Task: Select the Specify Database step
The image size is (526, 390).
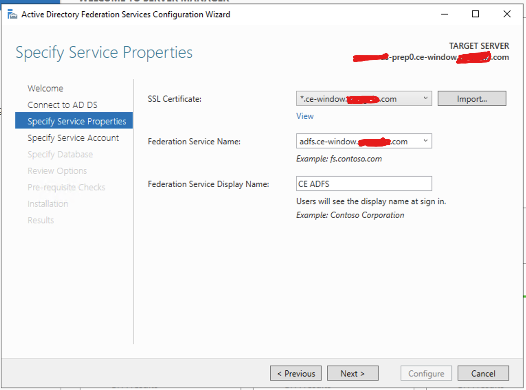Action: [60, 154]
